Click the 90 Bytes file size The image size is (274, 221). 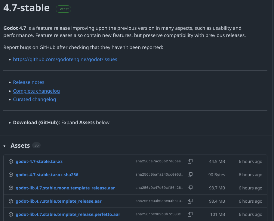click(217, 175)
